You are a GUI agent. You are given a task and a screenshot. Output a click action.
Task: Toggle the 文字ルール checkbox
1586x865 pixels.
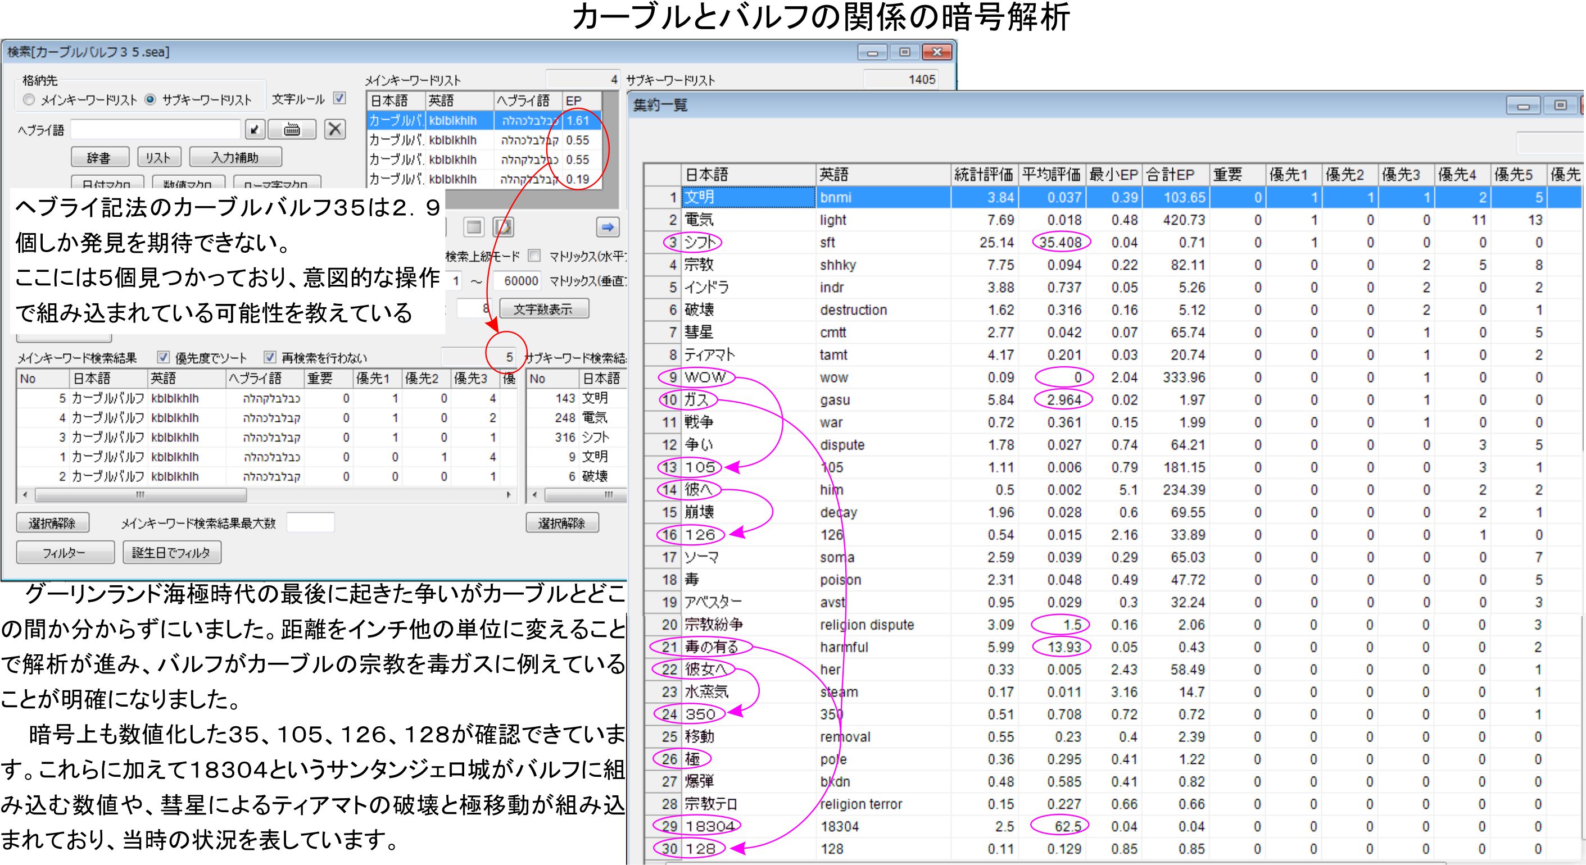click(339, 98)
